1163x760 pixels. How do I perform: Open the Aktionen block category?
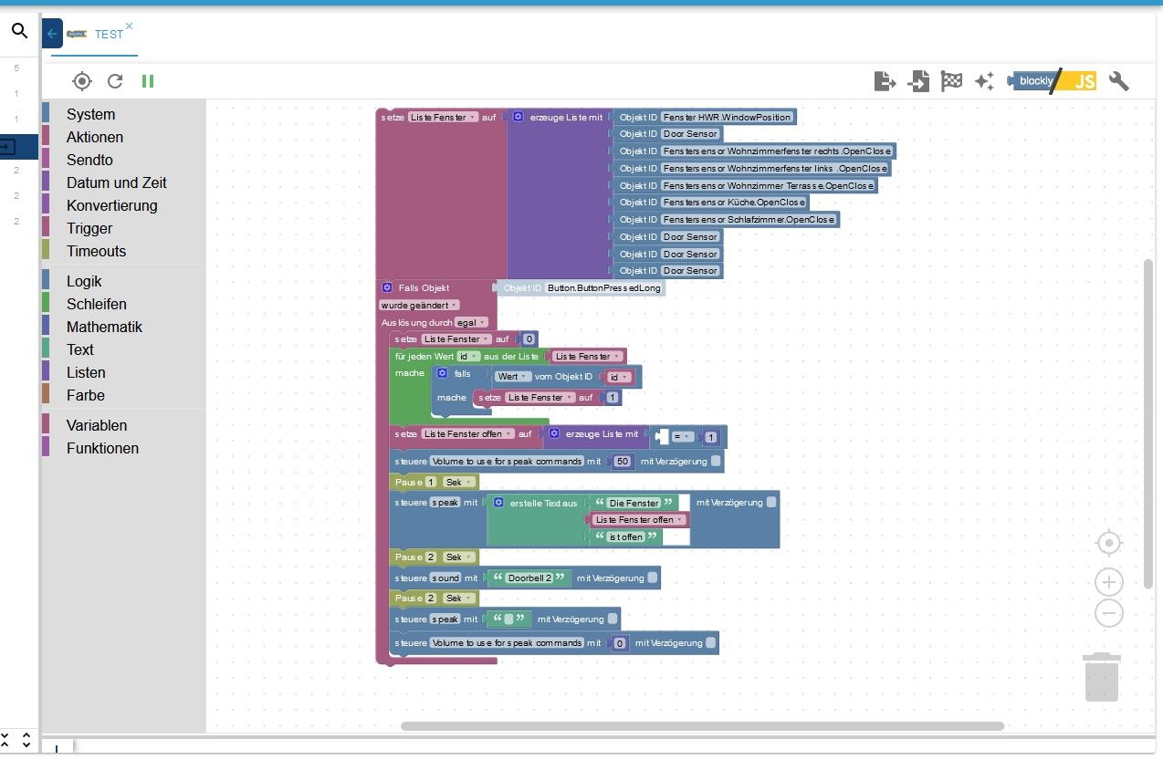[95, 137]
